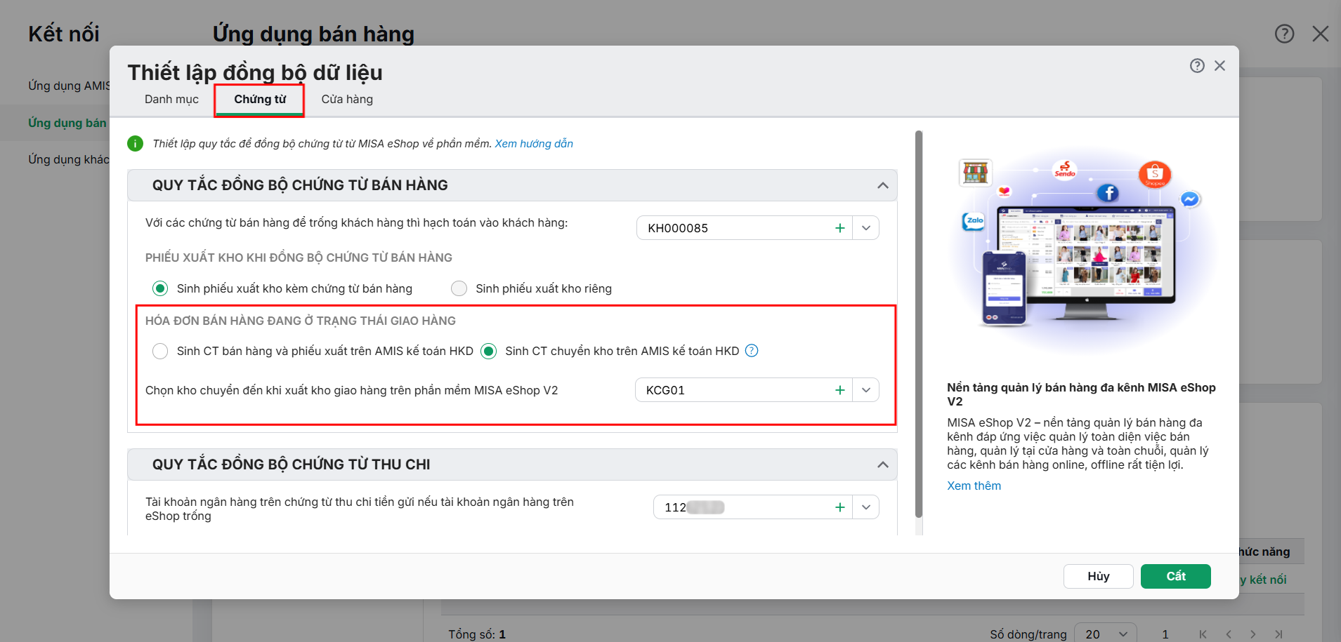This screenshot has width=1341, height=642.
Task: Go to first page in background pagination
Action: point(1203,634)
